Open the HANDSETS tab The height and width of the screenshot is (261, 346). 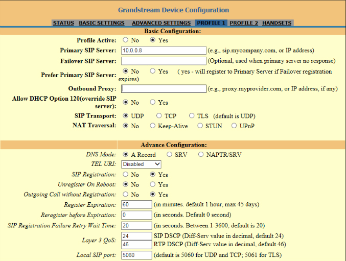pos(276,23)
